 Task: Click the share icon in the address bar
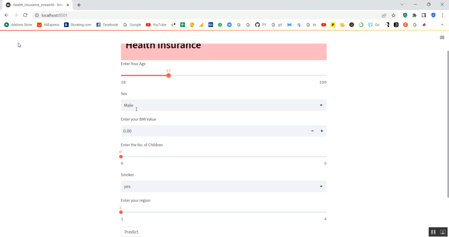click(384, 15)
